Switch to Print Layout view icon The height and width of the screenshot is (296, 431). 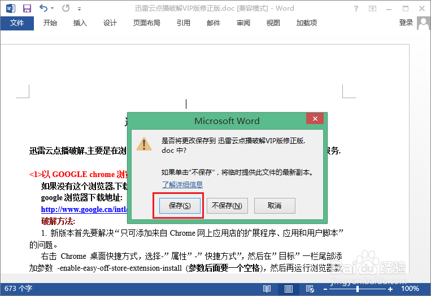point(288,289)
